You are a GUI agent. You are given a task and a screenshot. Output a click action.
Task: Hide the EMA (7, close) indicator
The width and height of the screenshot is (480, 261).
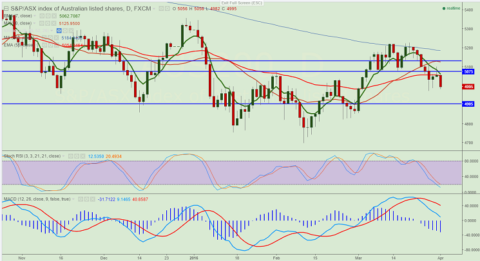click(42, 16)
